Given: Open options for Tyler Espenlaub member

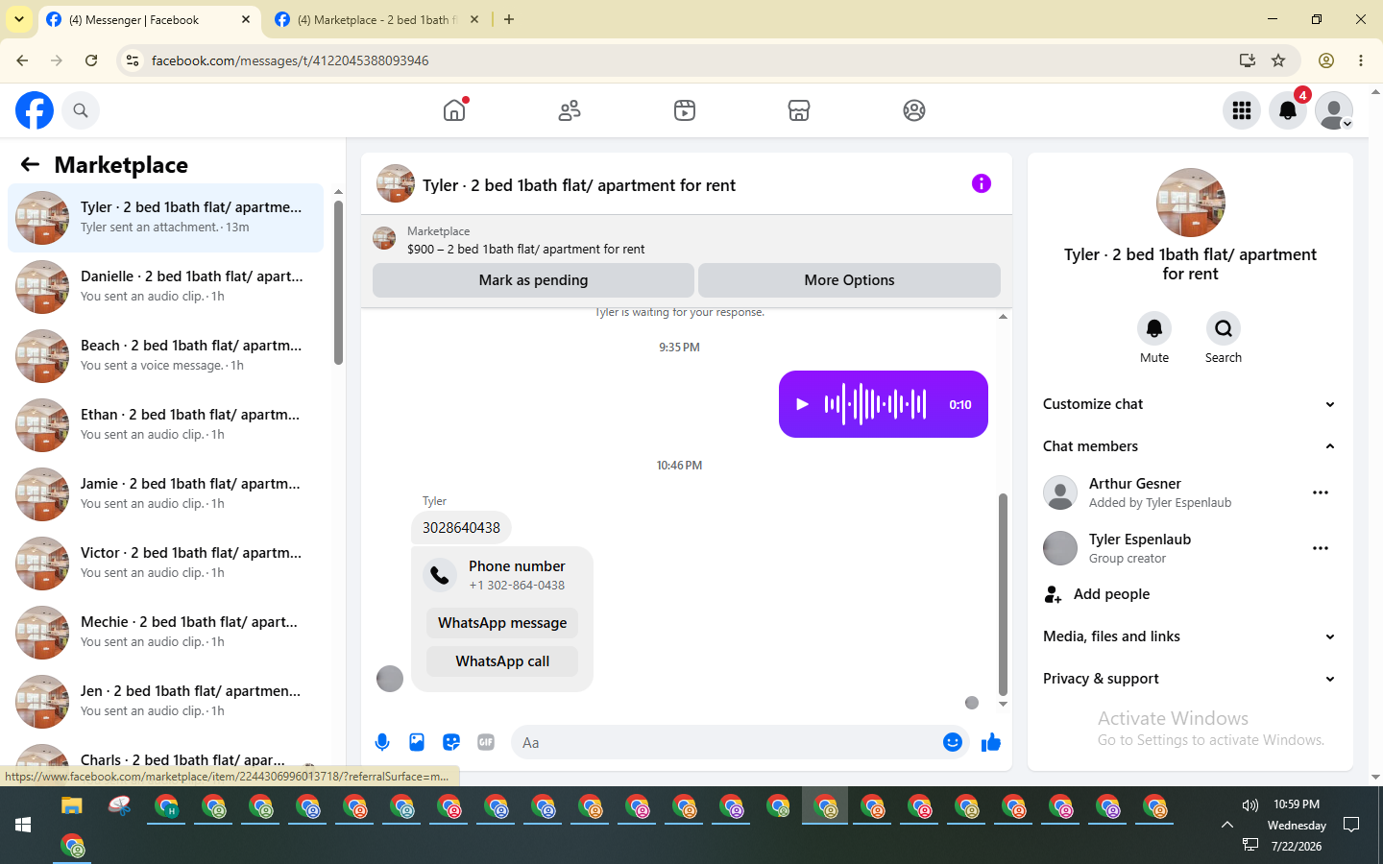Looking at the screenshot, I should (1321, 548).
